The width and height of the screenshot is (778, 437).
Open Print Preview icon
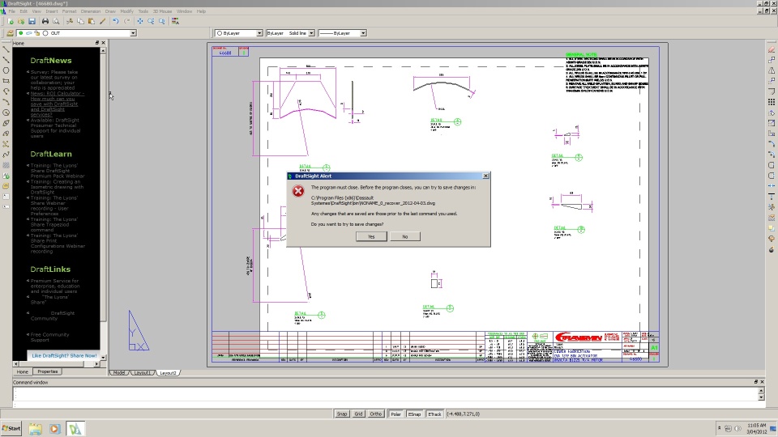point(56,21)
